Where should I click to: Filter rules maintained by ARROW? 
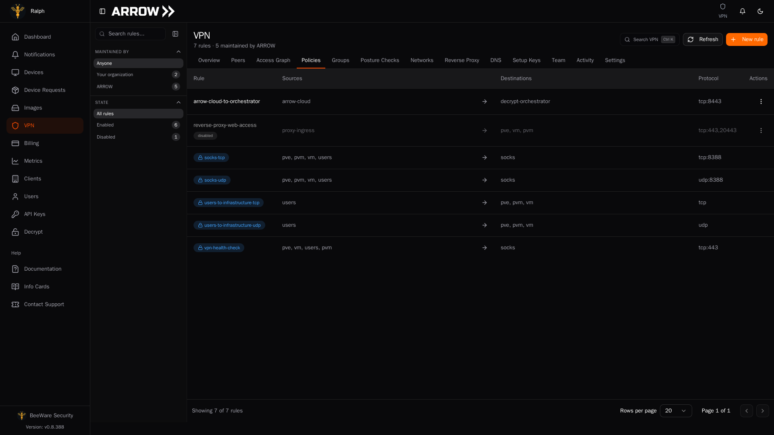[138, 87]
